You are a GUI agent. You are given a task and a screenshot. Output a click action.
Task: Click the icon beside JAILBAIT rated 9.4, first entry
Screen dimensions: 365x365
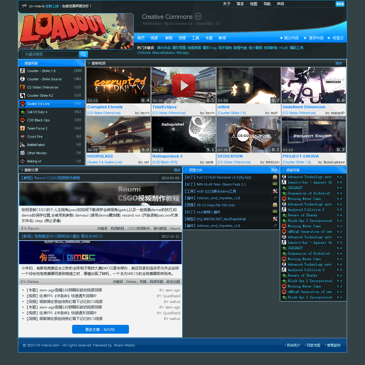pos(284,188)
